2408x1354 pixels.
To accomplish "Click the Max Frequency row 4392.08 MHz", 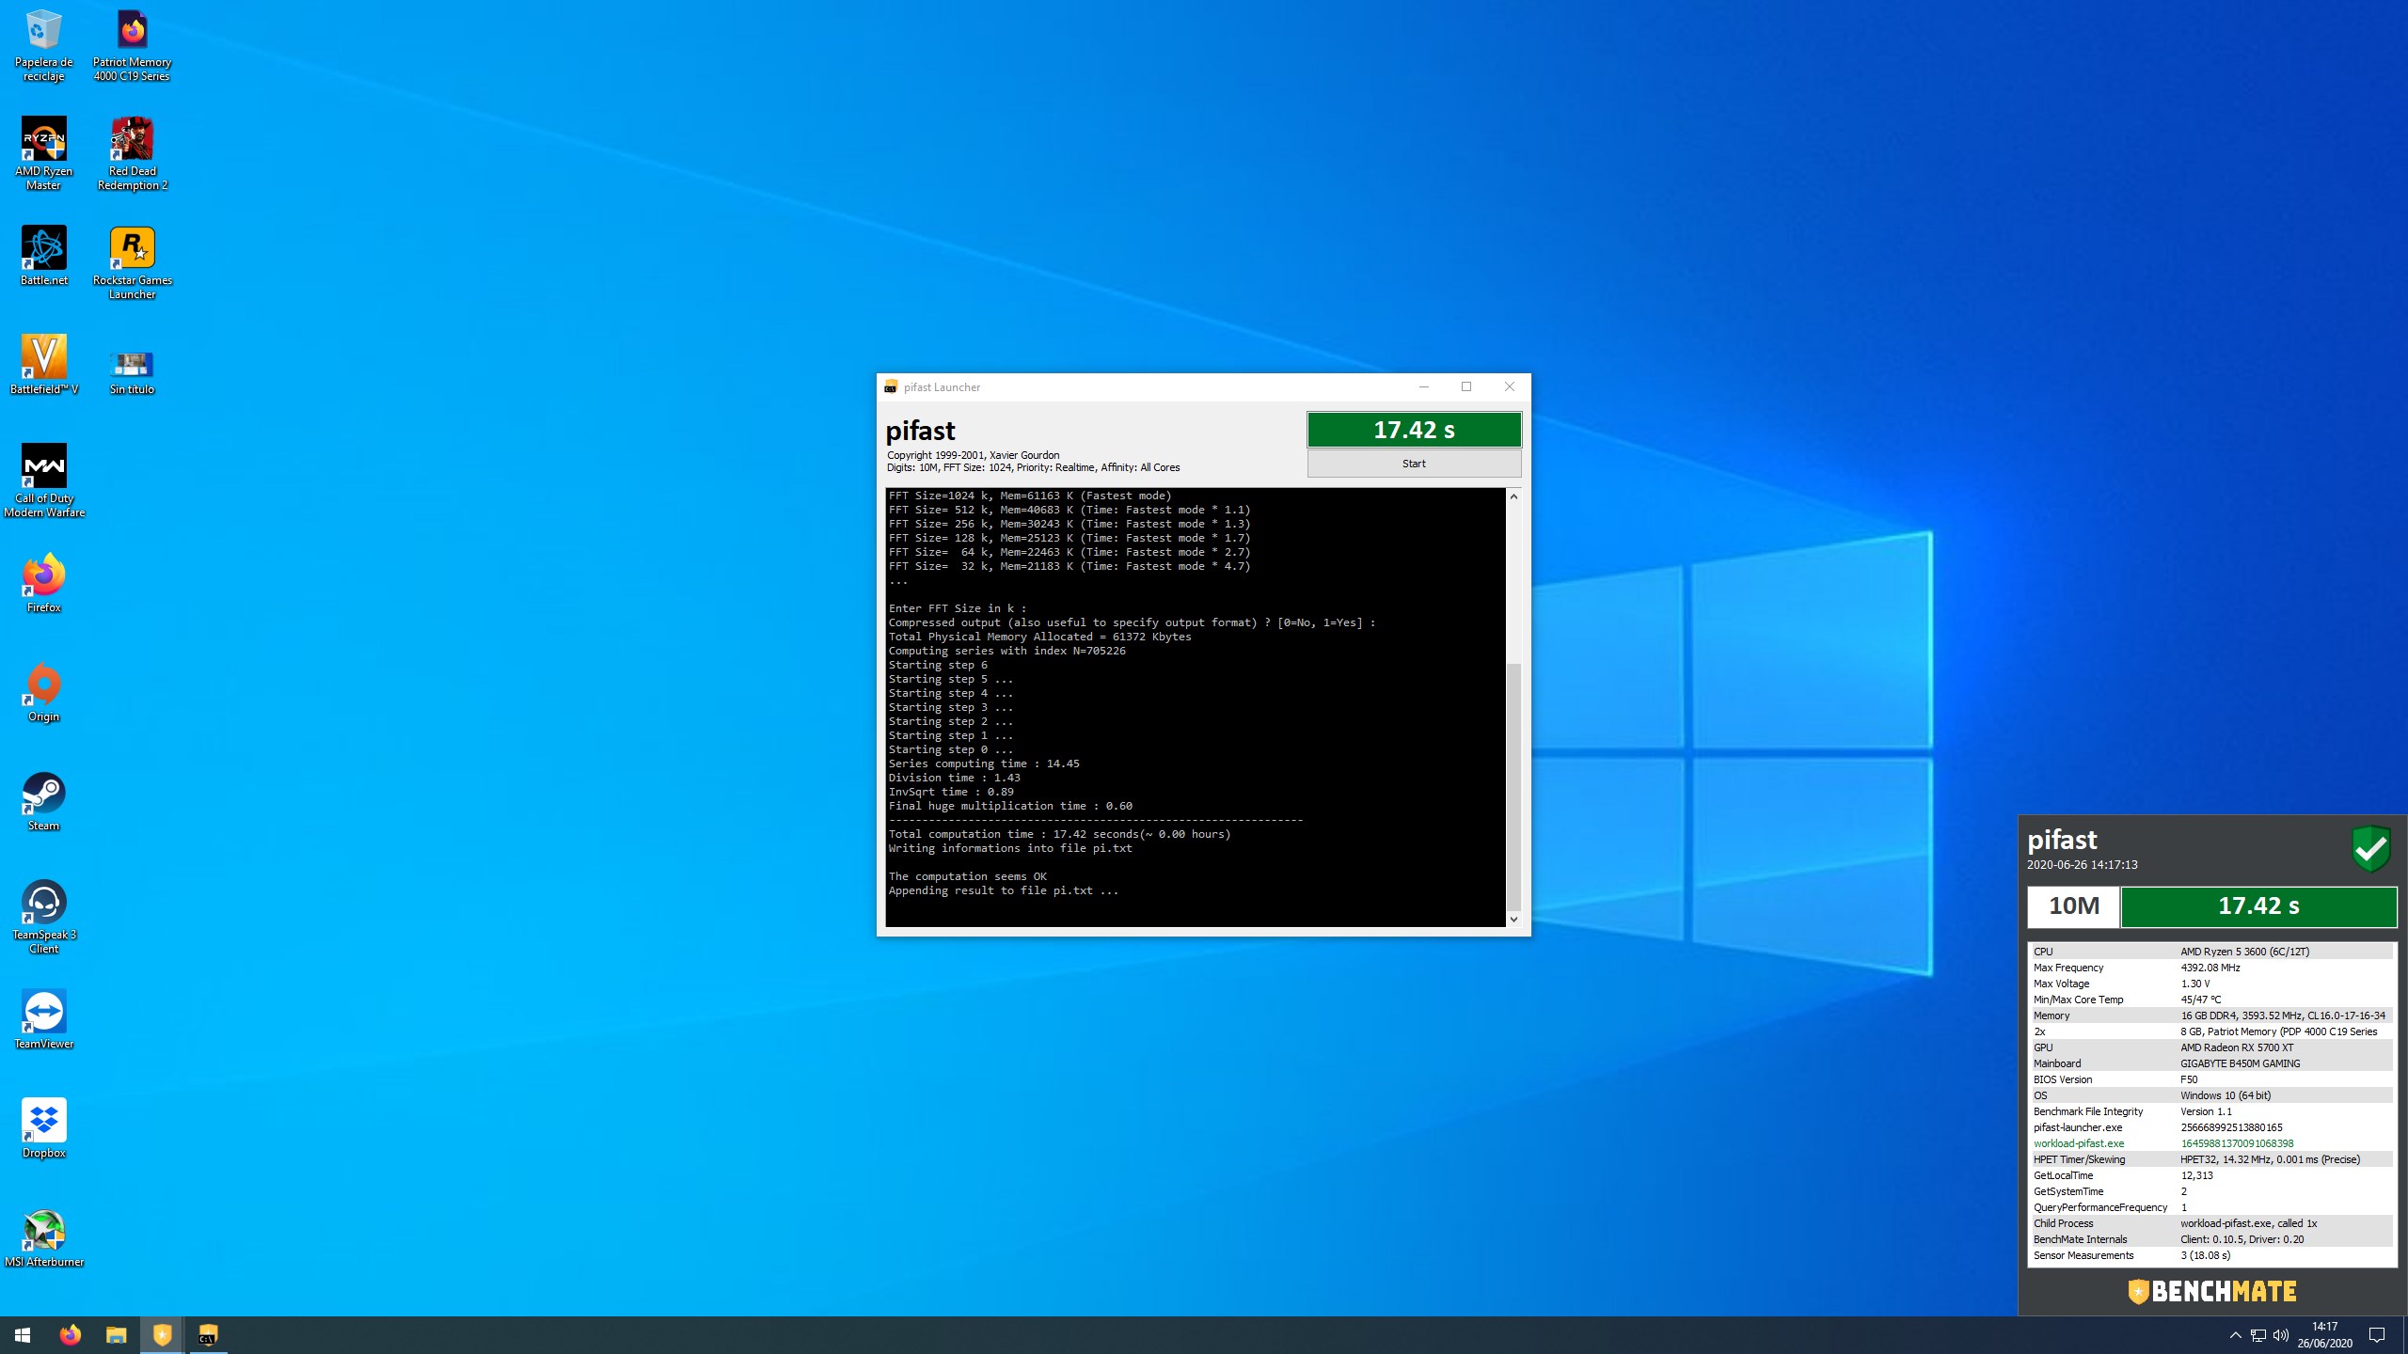I will [x=2210, y=968].
